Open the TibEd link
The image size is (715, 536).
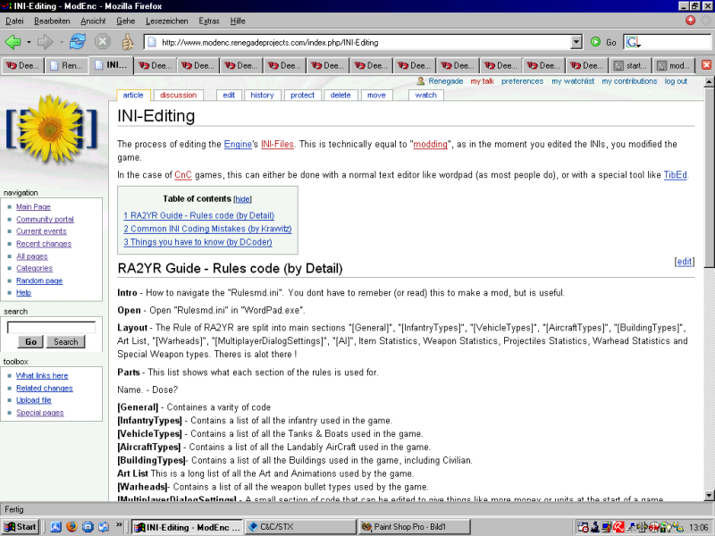(x=676, y=175)
